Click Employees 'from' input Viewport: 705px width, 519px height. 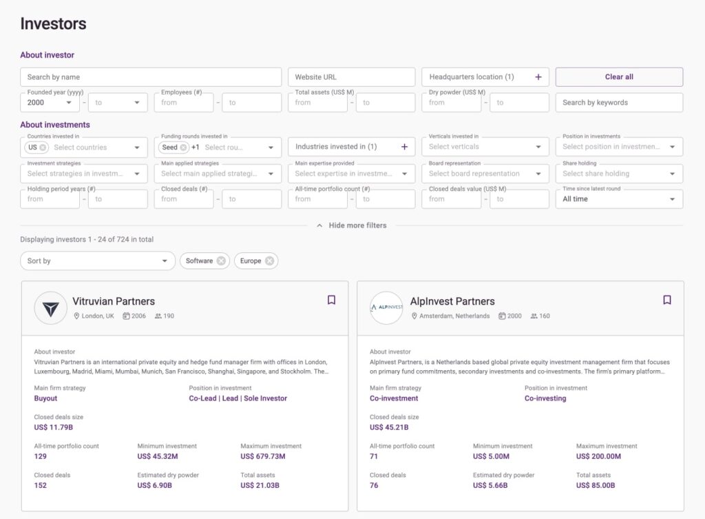pos(183,103)
